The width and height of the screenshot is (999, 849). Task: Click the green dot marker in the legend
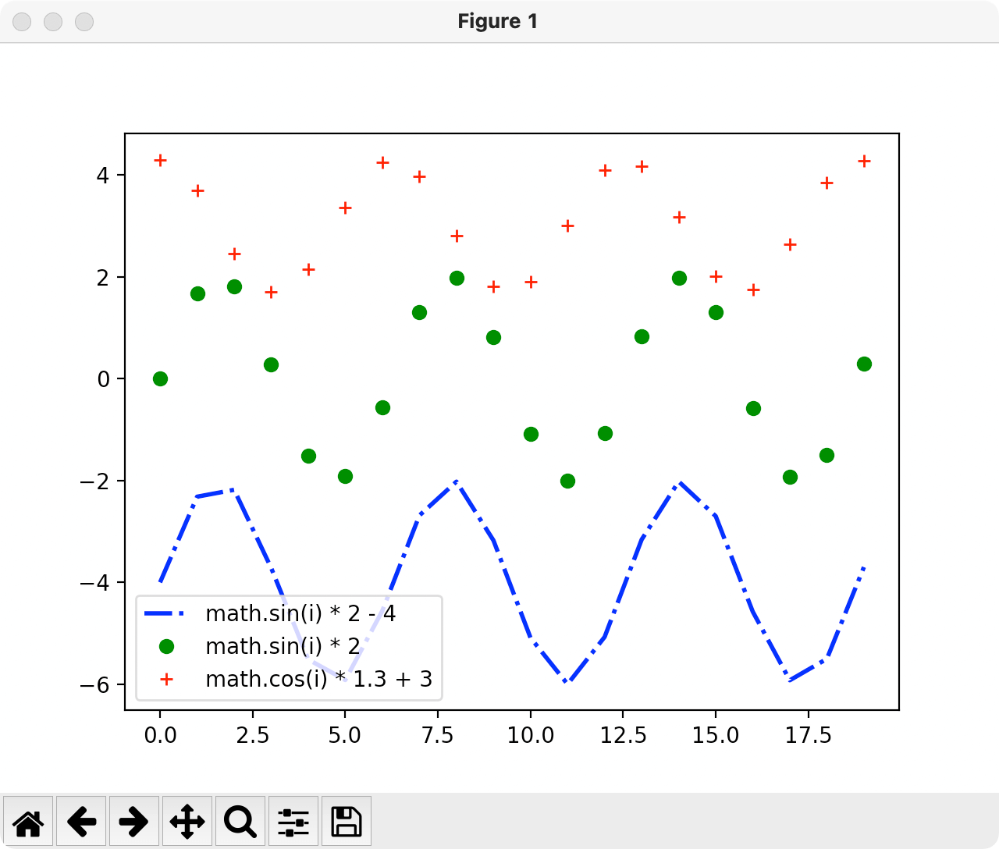click(x=166, y=647)
